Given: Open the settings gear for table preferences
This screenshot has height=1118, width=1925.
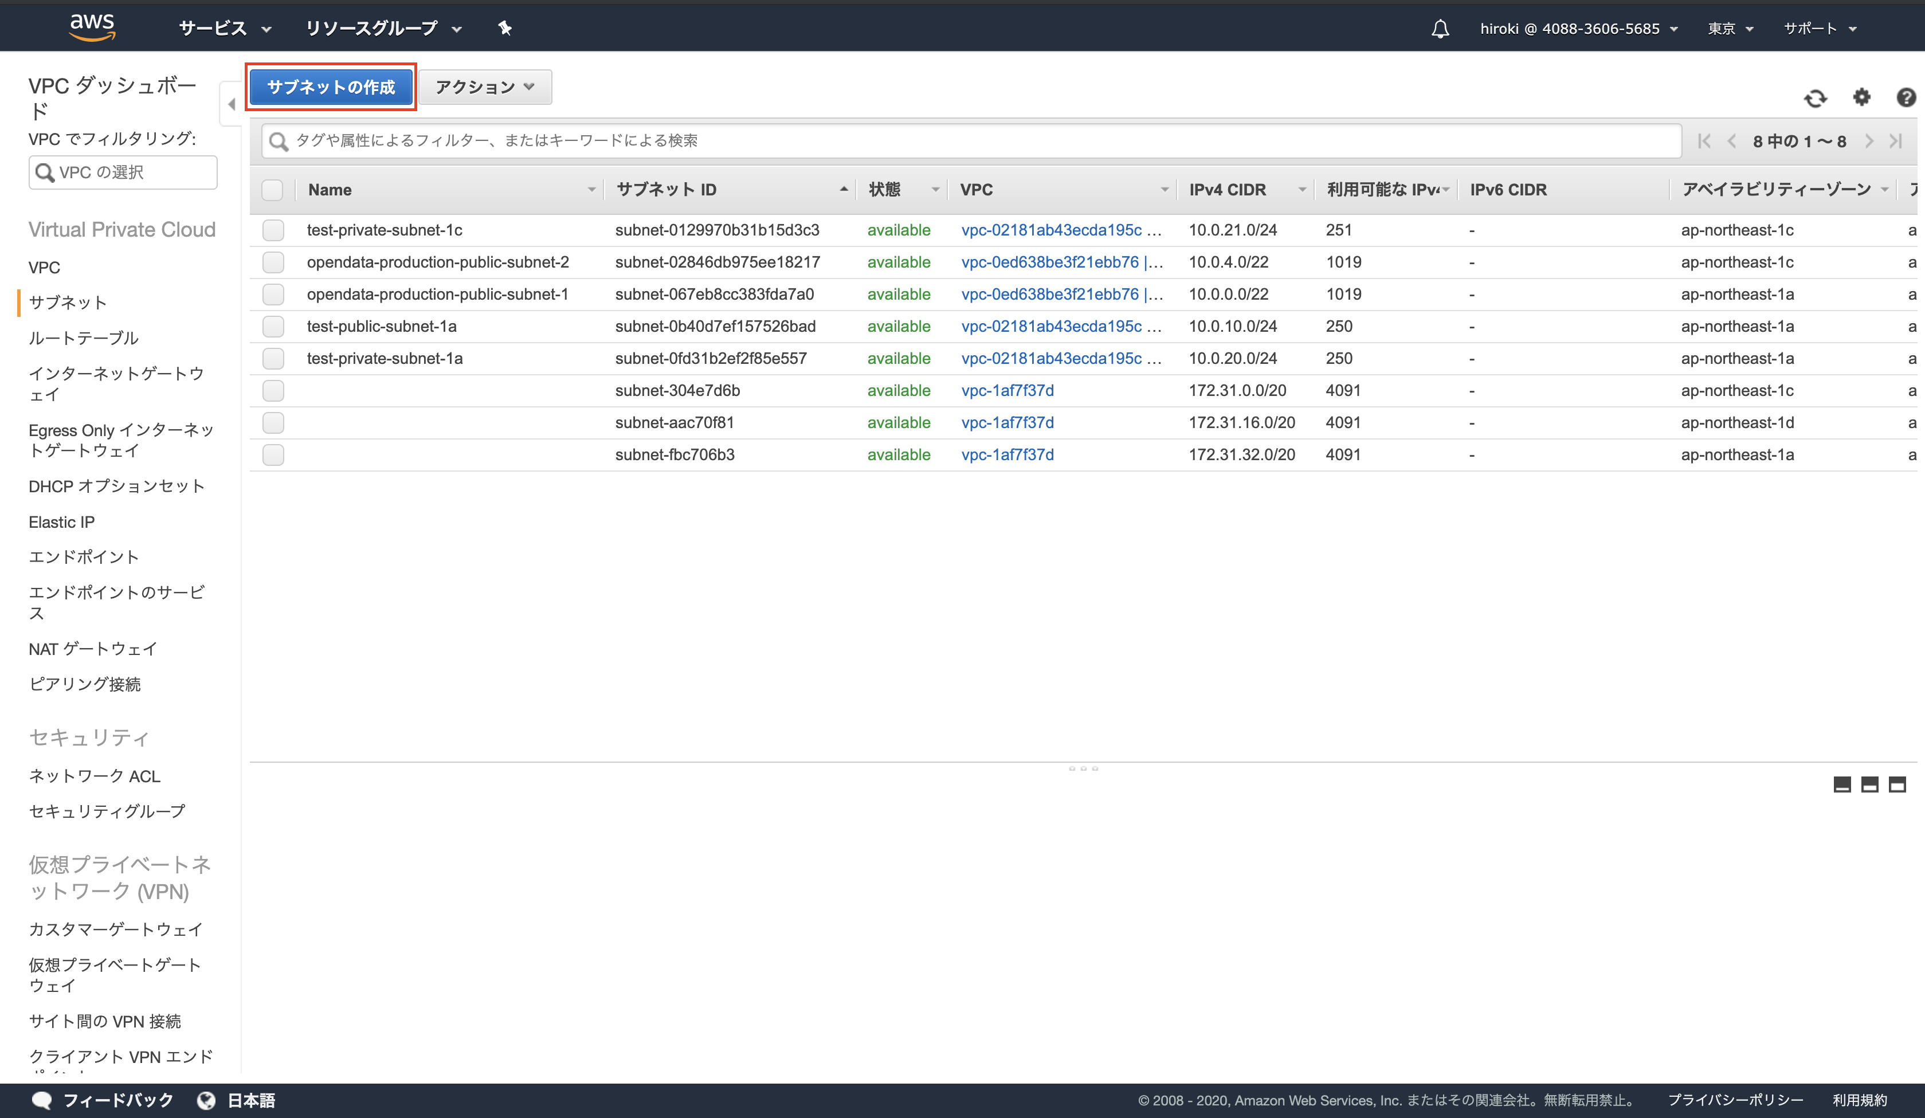Looking at the screenshot, I should [x=1861, y=98].
